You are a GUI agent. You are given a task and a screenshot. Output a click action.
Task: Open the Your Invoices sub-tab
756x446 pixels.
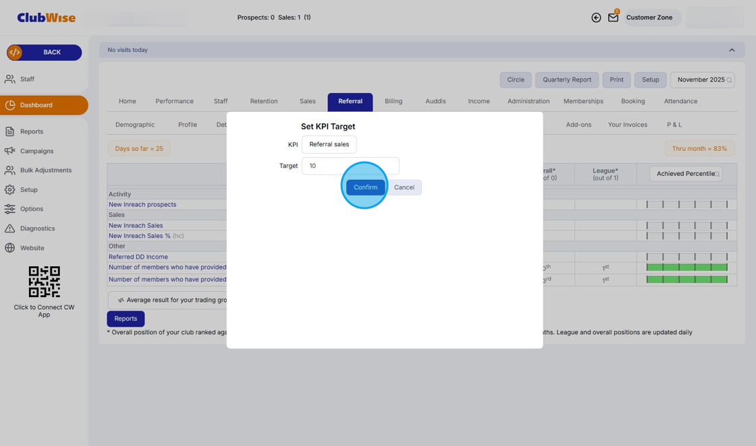point(627,125)
